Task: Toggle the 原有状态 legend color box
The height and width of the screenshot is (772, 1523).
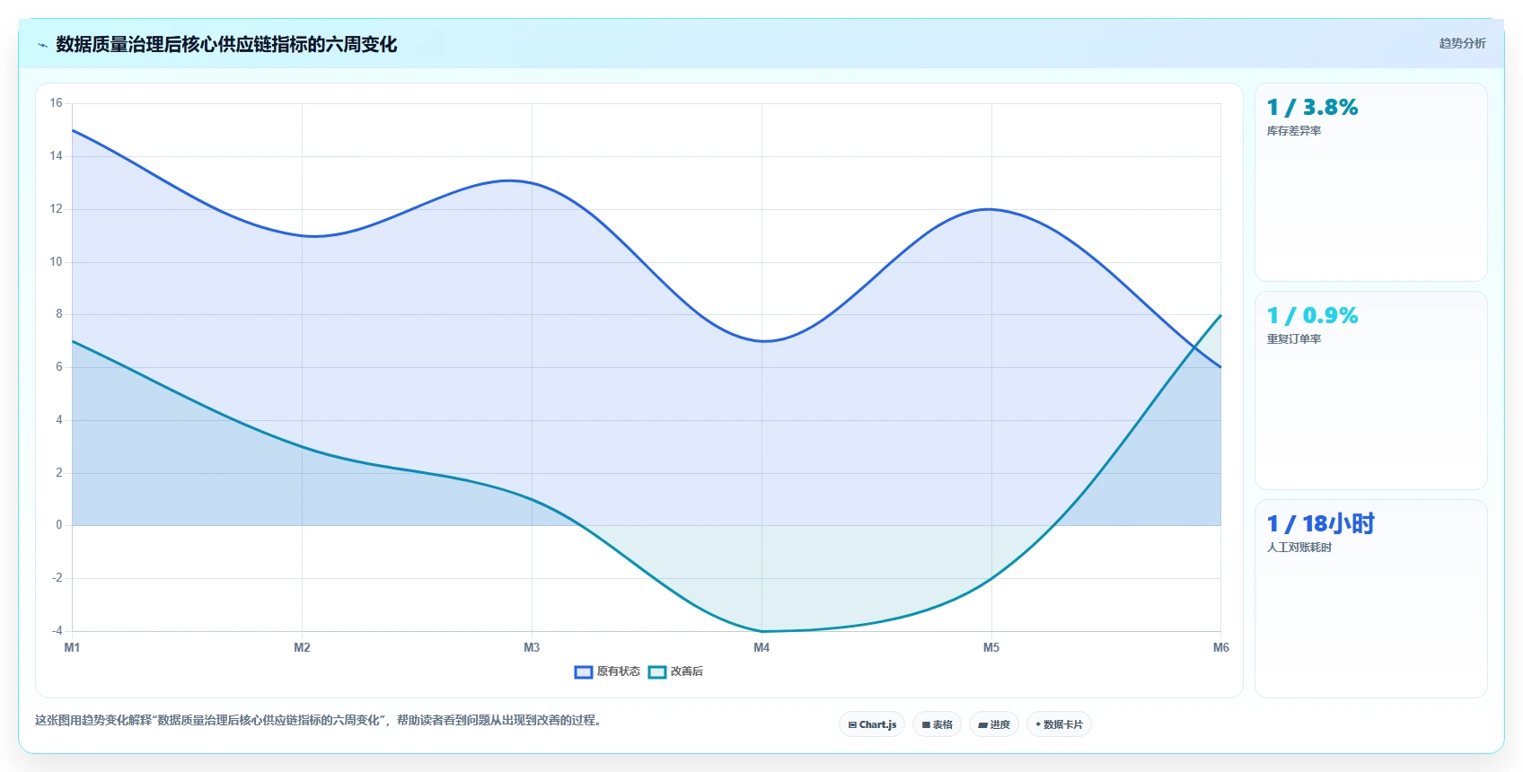Action: 584,671
